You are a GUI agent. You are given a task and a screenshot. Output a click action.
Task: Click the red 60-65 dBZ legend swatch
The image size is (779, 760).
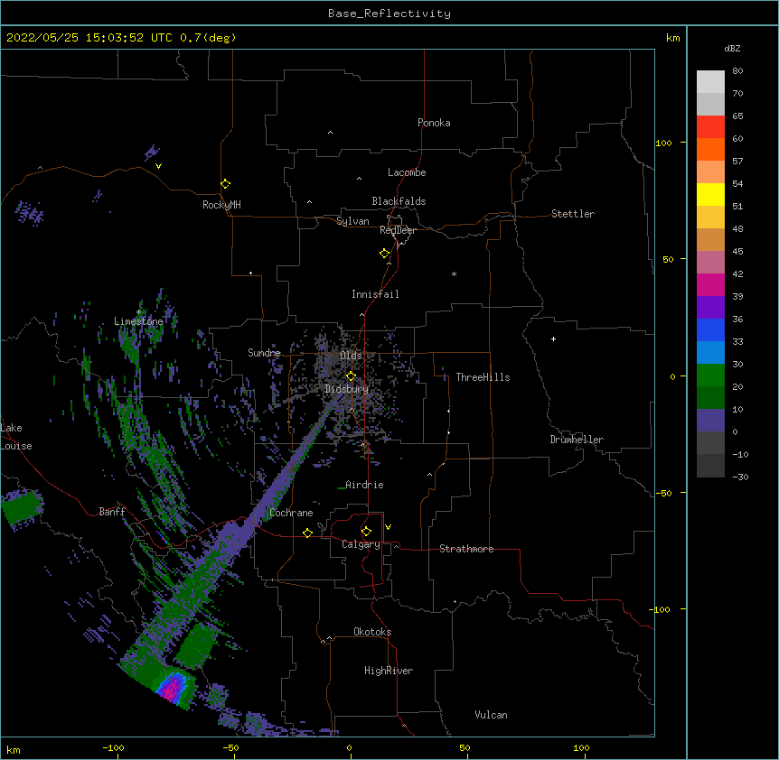[710, 126]
